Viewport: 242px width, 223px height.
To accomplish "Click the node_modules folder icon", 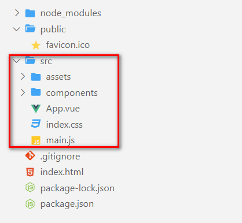I will [x=30, y=13].
